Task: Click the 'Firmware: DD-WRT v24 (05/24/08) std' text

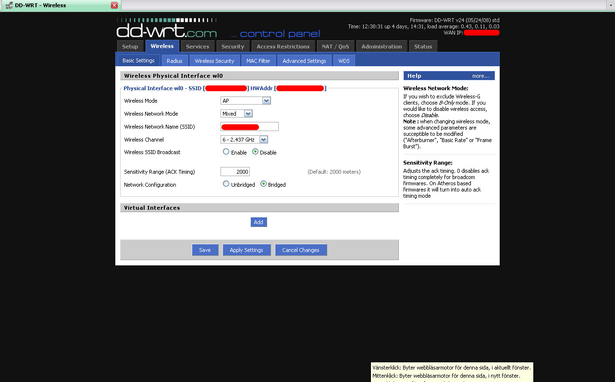Action: tap(455, 20)
